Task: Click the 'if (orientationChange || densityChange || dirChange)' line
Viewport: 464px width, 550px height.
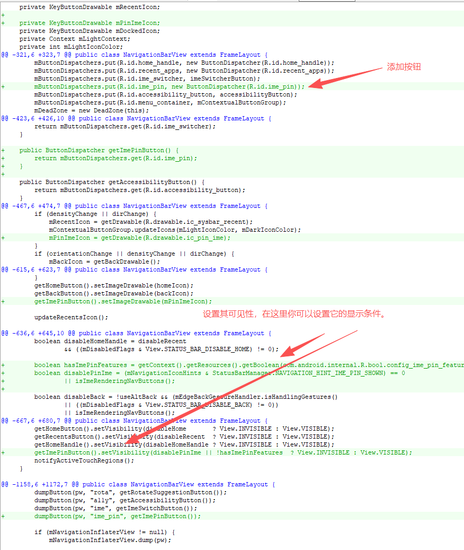Action: [x=134, y=254]
